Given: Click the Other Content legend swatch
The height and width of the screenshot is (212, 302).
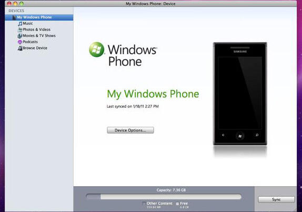Looking at the screenshot, I should pyautogui.click(x=144, y=204).
